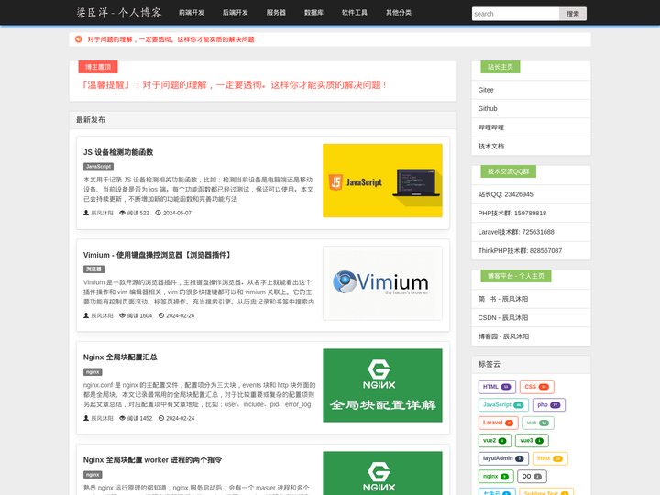Select the vue tag in tag cloud
660x495 pixels.
click(x=538, y=423)
